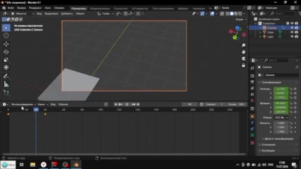Open the Object Constraints properties tab icon
Screen dimensions: 301x169
[252, 129]
